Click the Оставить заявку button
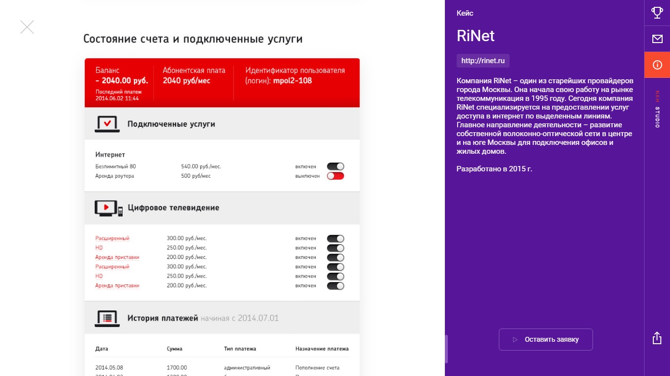The height and width of the screenshot is (376, 670). 545,339
